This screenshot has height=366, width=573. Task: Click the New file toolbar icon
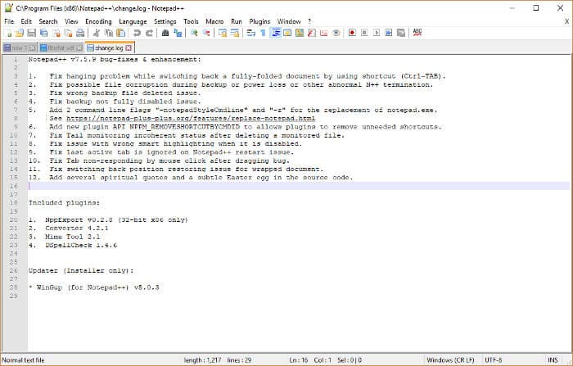point(7,33)
